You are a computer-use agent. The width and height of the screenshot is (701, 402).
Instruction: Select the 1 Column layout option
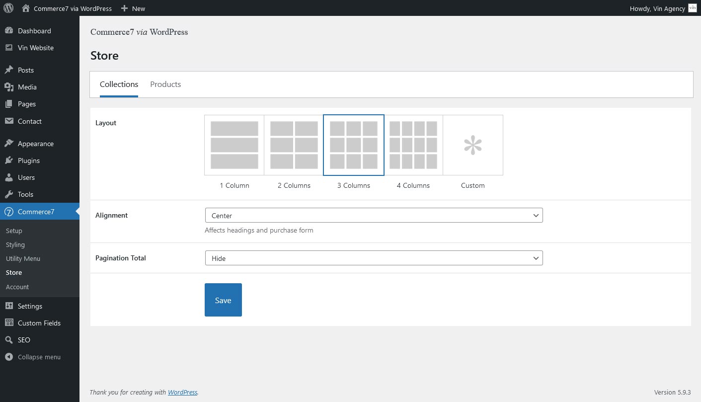[x=234, y=145]
